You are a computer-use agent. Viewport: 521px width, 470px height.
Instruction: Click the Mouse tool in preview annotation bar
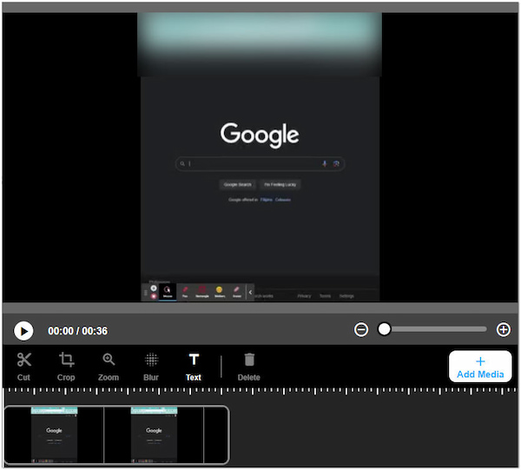click(168, 292)
